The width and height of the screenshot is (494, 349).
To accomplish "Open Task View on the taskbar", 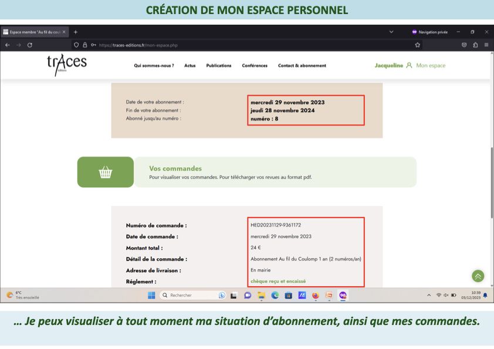I will coord(234,296).
